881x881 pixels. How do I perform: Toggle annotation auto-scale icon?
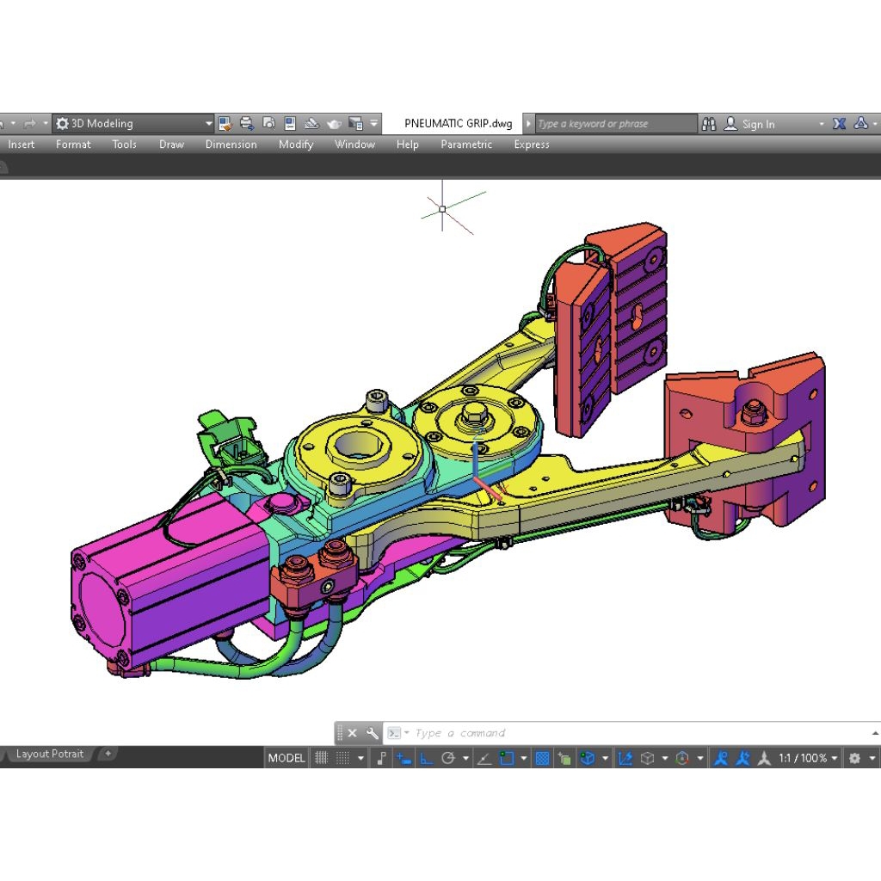[x=742, y=758]
